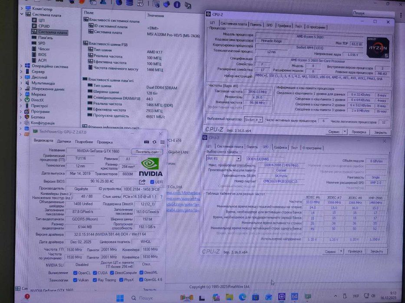Click the GPU-Z BIOS export share icon
This screenshot has height=303, width=405.
click(142, 182)
